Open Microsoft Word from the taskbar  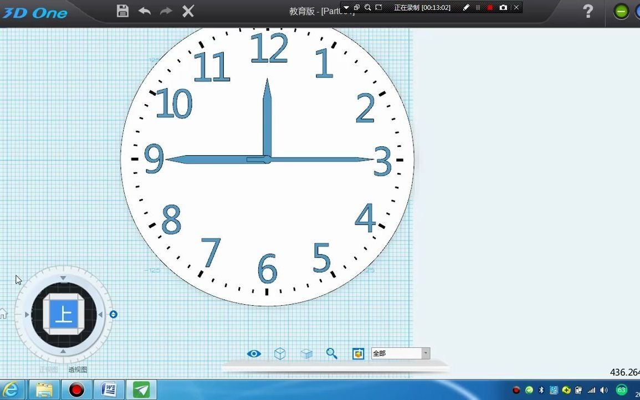coord(109,389)
